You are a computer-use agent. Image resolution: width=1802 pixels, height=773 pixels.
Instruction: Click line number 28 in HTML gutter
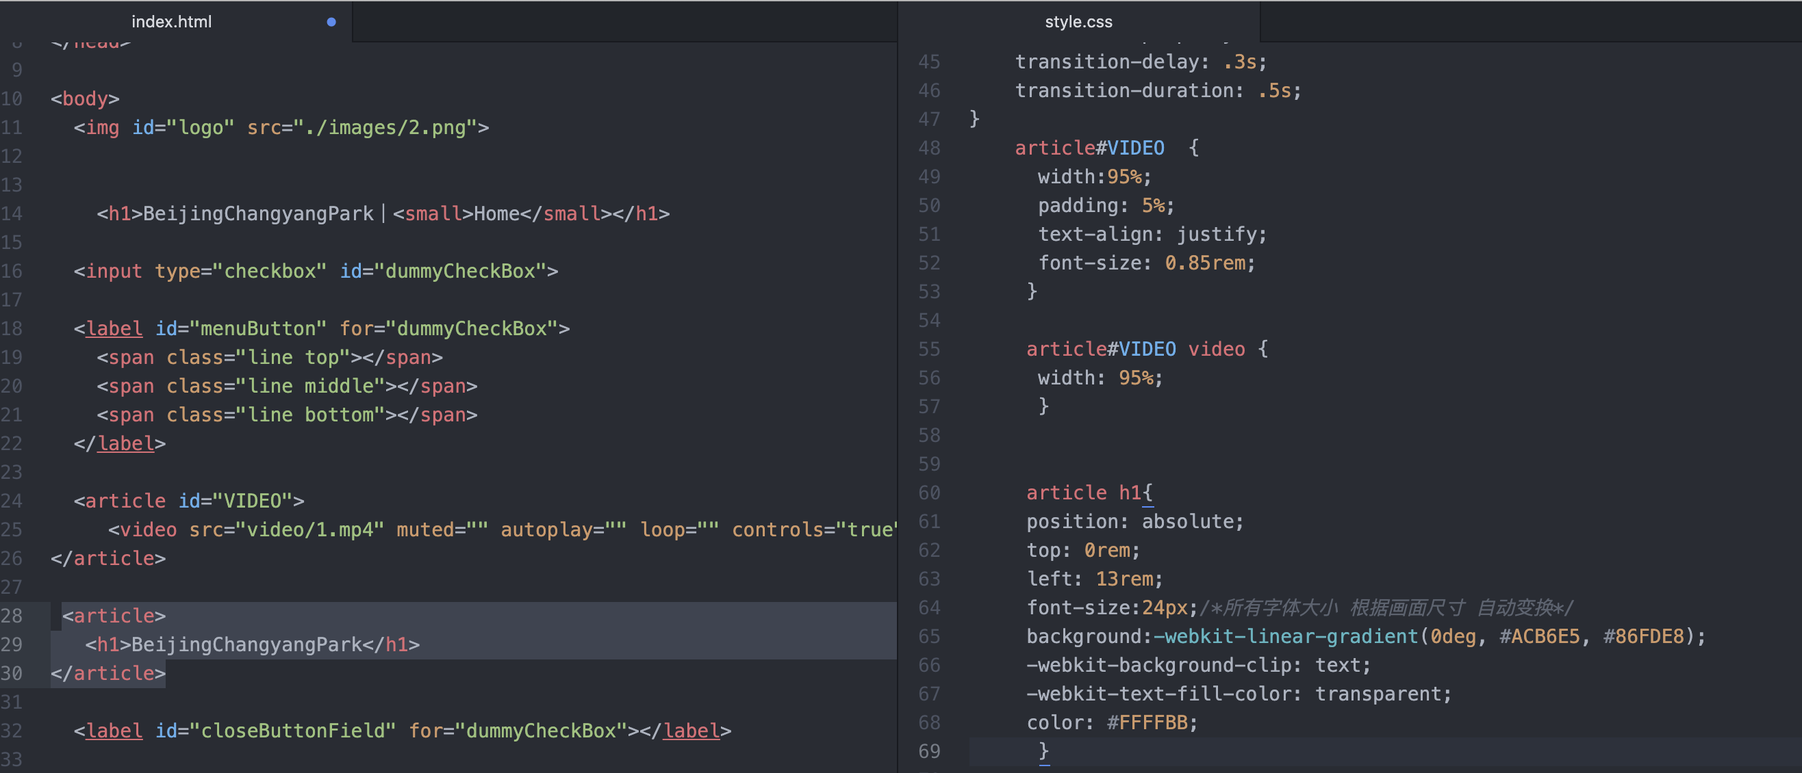(x=12, y=616)
